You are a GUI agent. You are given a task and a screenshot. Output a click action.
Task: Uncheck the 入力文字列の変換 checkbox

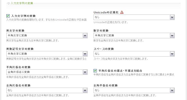[x=8, y=16]
